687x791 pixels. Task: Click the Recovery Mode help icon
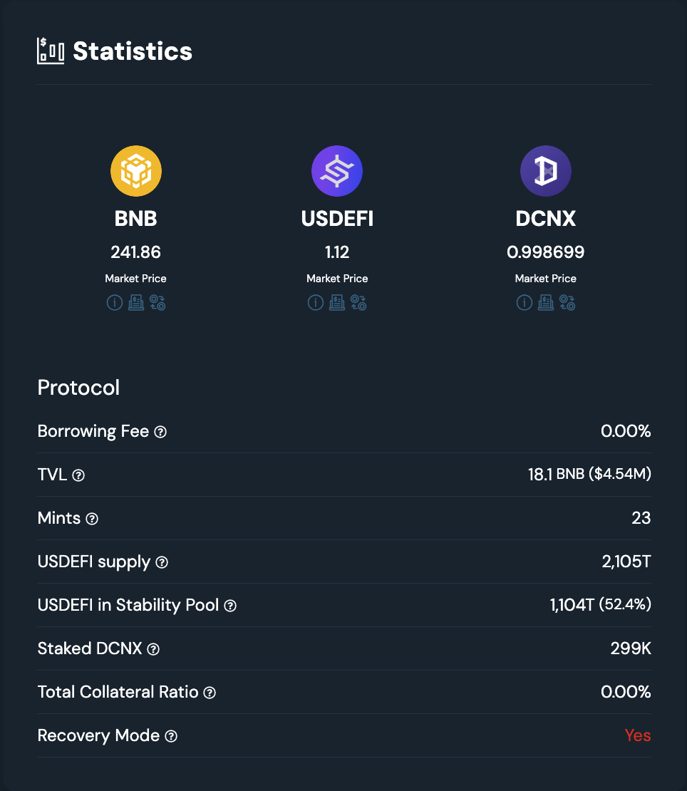click(171, 736)
